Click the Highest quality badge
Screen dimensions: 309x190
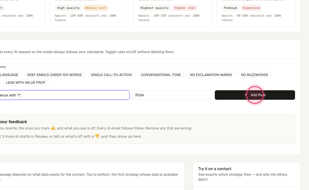(x=154, y=8)
